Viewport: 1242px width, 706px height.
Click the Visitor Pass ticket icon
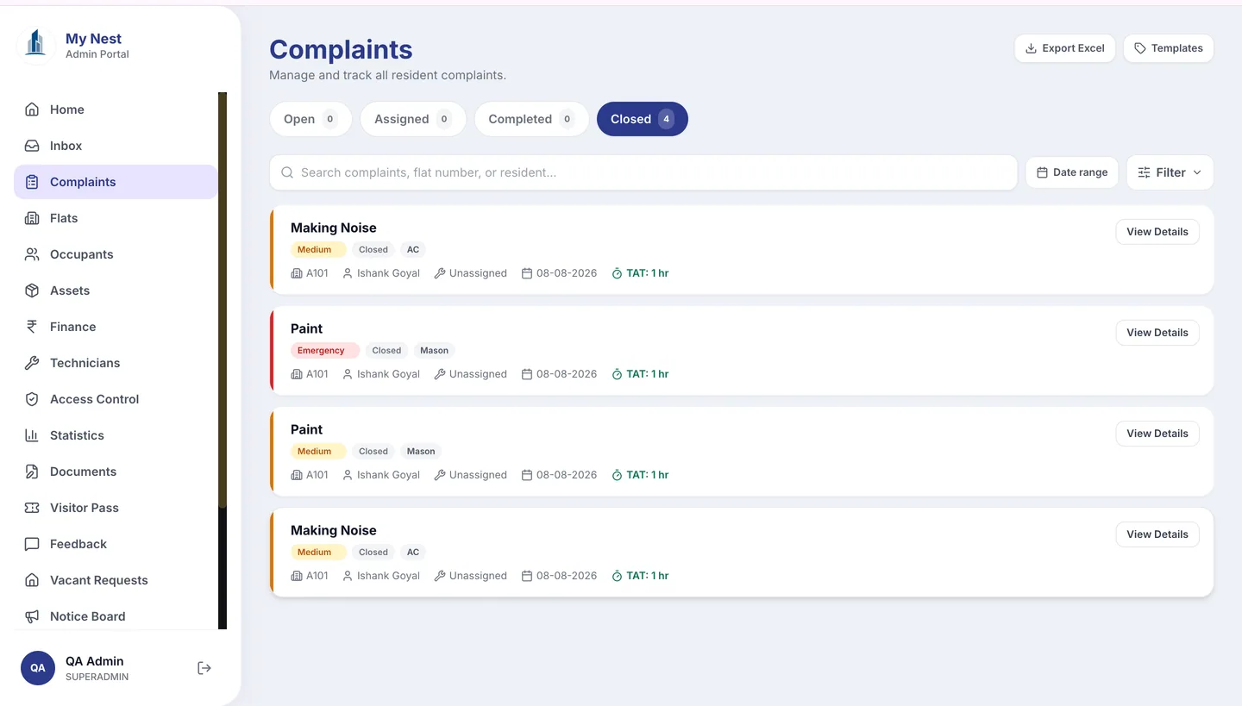pyautogui.click(x=32, y=508)
